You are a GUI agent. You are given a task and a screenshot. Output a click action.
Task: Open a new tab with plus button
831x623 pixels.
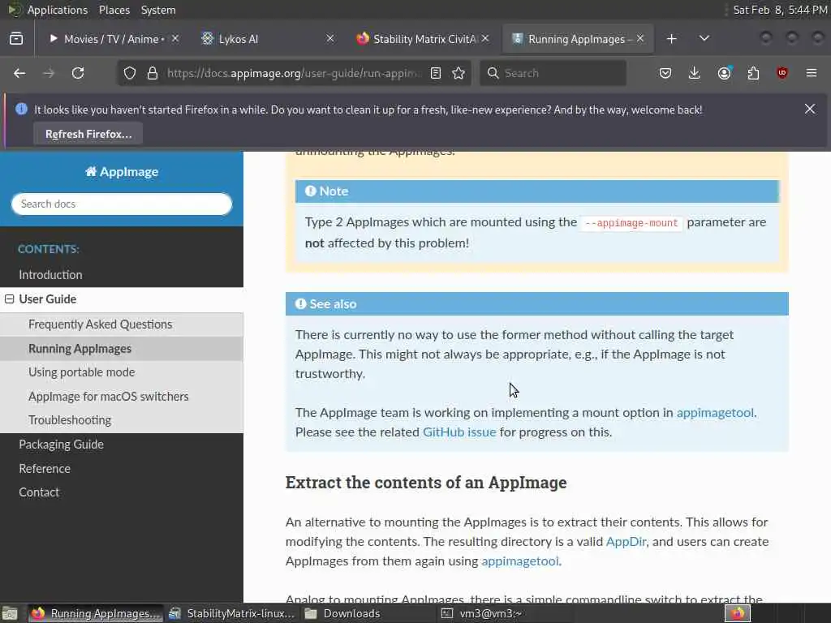671,39
